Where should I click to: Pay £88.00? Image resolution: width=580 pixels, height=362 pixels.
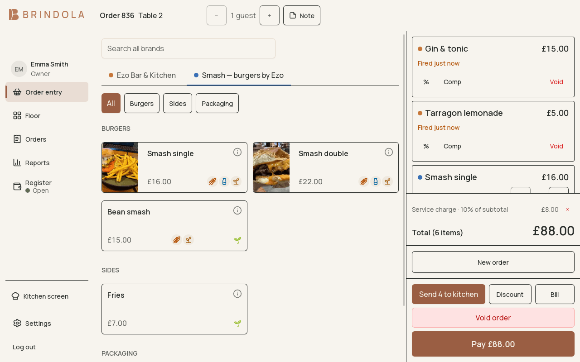[493, 344]
